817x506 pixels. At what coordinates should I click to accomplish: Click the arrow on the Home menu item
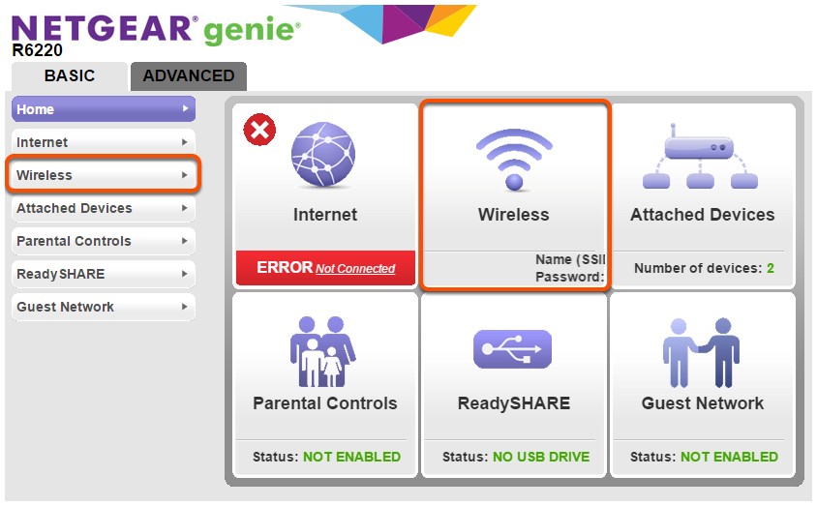point(185,108)
